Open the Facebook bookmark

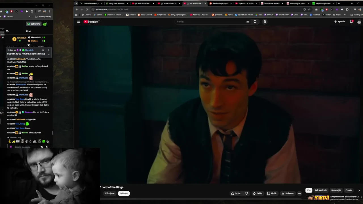[x=315, y=15]
